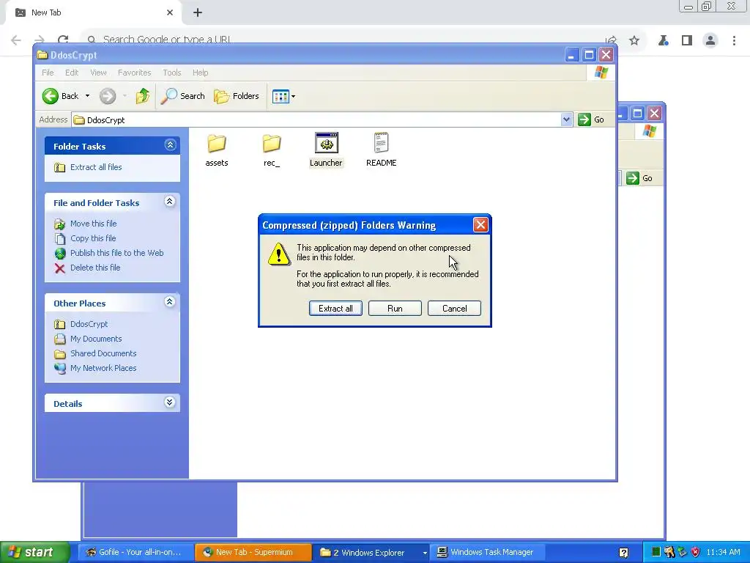Open My Network Places link
This screenshot has width=750, height=563.
(x=103, y=368)
